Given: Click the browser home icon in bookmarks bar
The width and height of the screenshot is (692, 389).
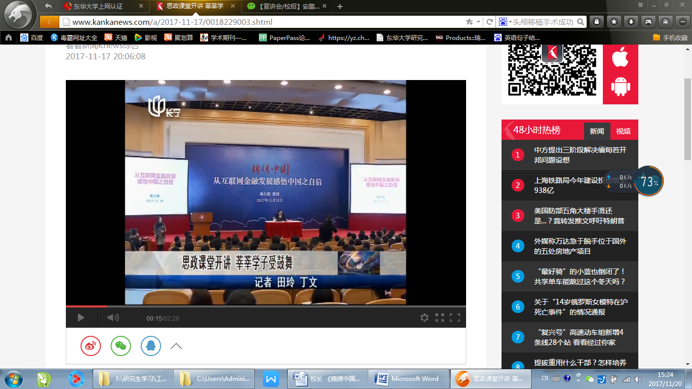Looking at the screenshot, I should coord(9,37).
